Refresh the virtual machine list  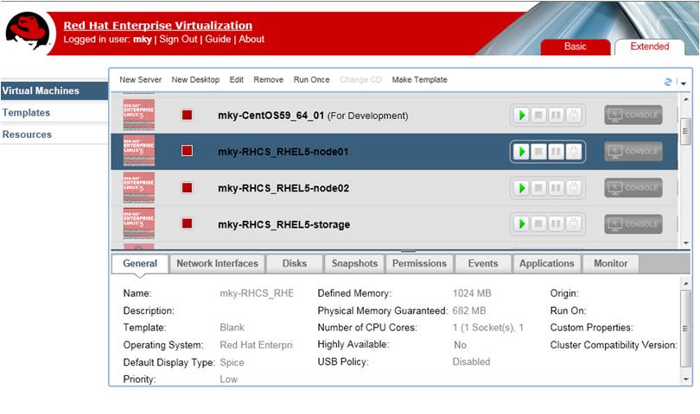point(668,82)
